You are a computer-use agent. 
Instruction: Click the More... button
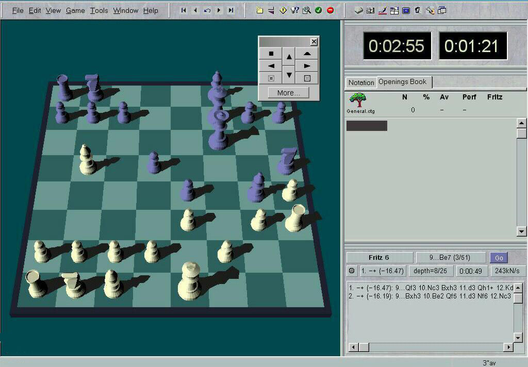pos(288,93)
